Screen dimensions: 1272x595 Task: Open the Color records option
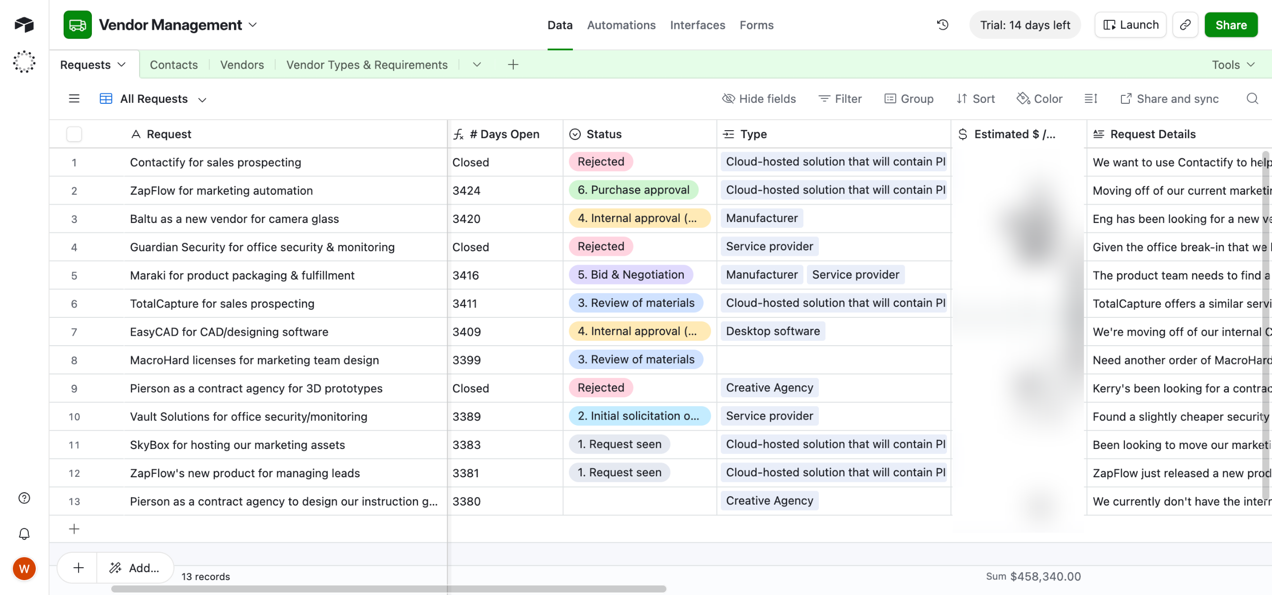pos(1039,99)
